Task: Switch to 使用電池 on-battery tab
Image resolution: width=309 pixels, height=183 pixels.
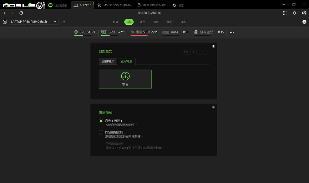Action: [126, 61]
